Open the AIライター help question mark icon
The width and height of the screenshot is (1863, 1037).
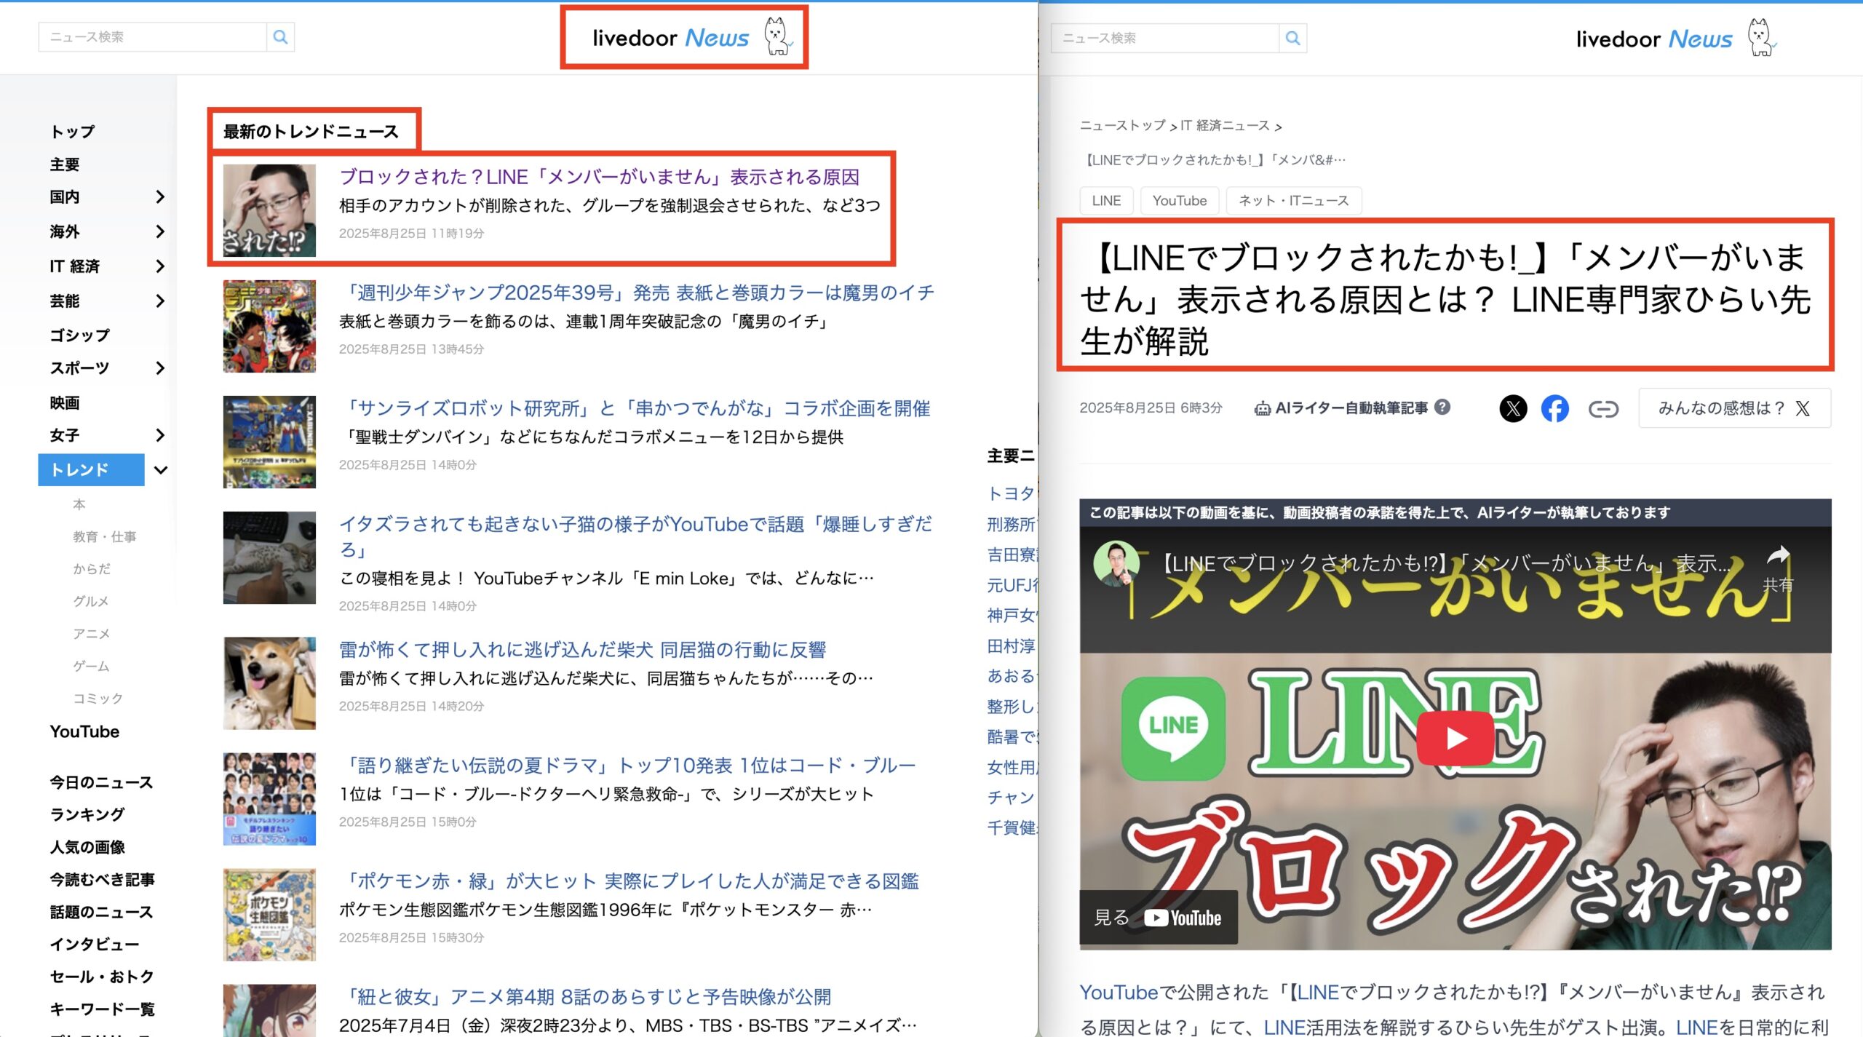[1442, 407]
